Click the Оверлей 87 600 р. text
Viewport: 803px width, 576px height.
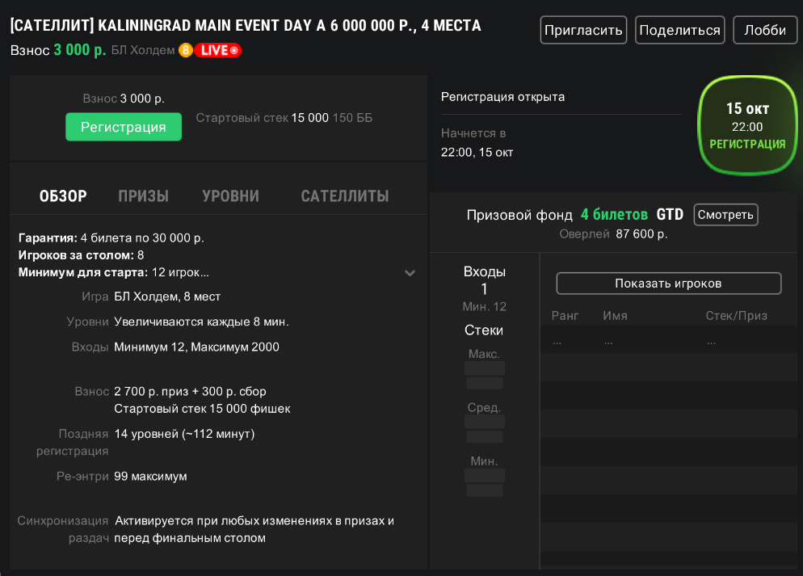(613, 234)
